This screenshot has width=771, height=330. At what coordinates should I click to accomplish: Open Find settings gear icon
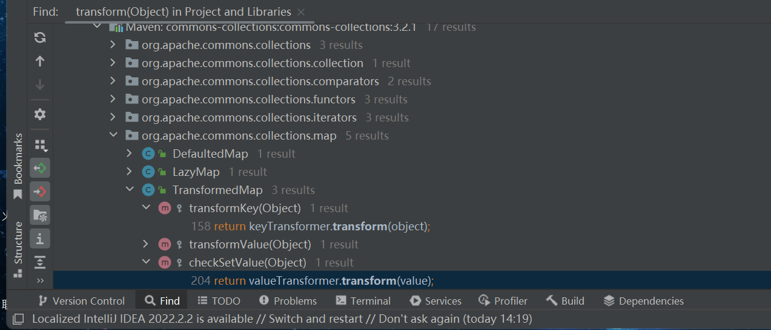point(40,114)
